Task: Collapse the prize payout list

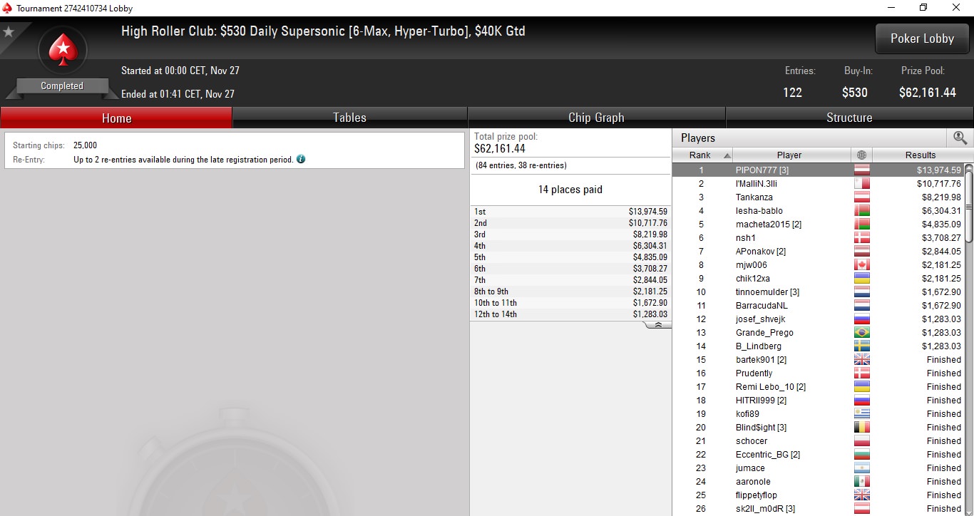Action: point(657,325)
